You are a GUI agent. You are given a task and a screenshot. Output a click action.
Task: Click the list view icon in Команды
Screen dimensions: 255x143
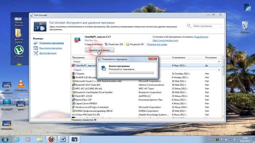click(35, 48)
